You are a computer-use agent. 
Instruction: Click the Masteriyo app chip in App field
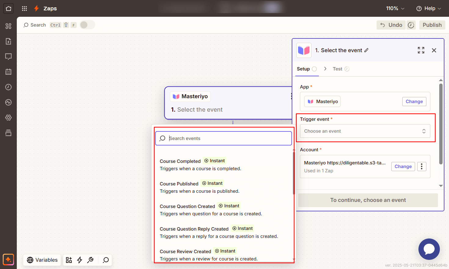323,102
